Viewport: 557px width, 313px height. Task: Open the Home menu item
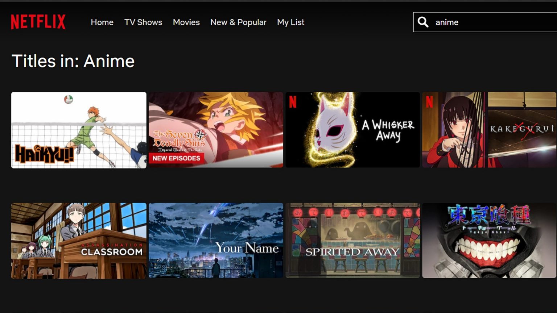click(102, 22)
